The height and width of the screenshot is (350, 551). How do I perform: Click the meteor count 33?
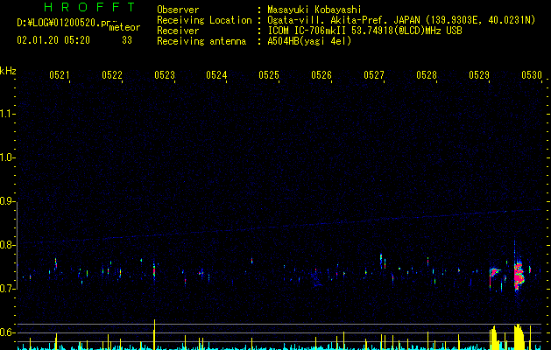[127, 40]
